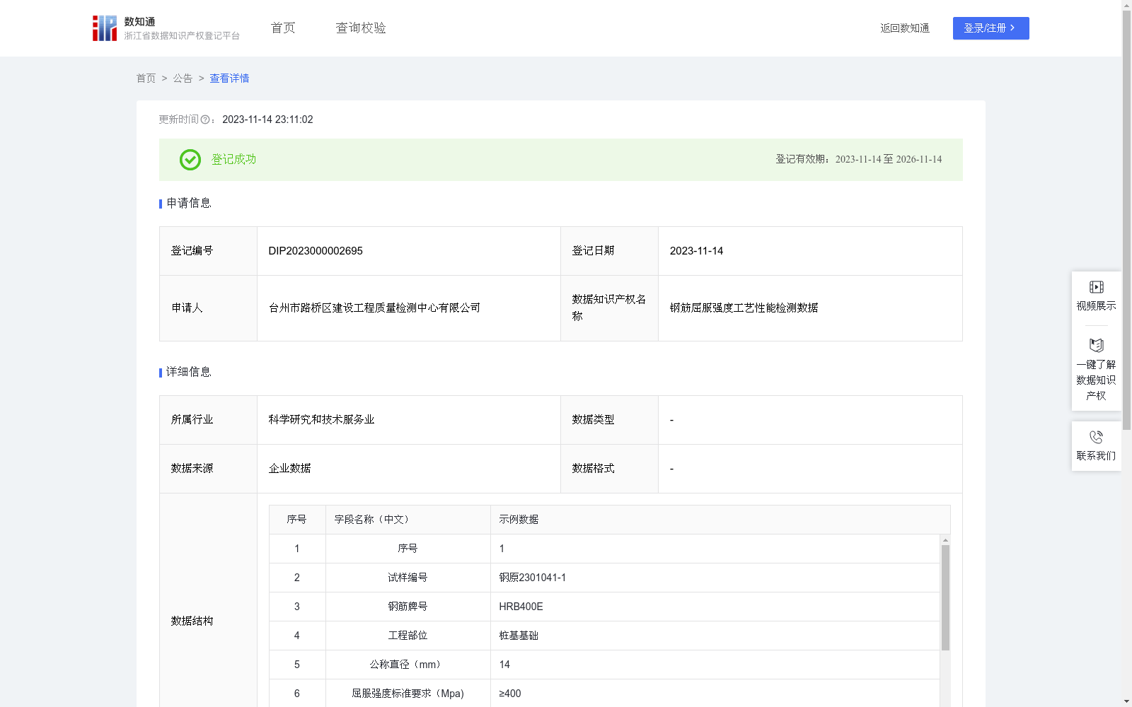Click the help icon beside 更新时间
This screenshot has height=707, width=1132.
click(205, 120)
